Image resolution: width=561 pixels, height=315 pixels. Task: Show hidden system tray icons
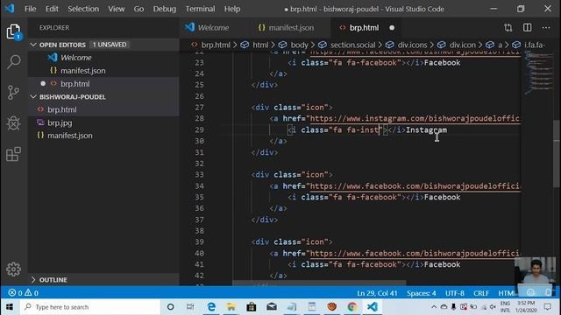point(434,307)
